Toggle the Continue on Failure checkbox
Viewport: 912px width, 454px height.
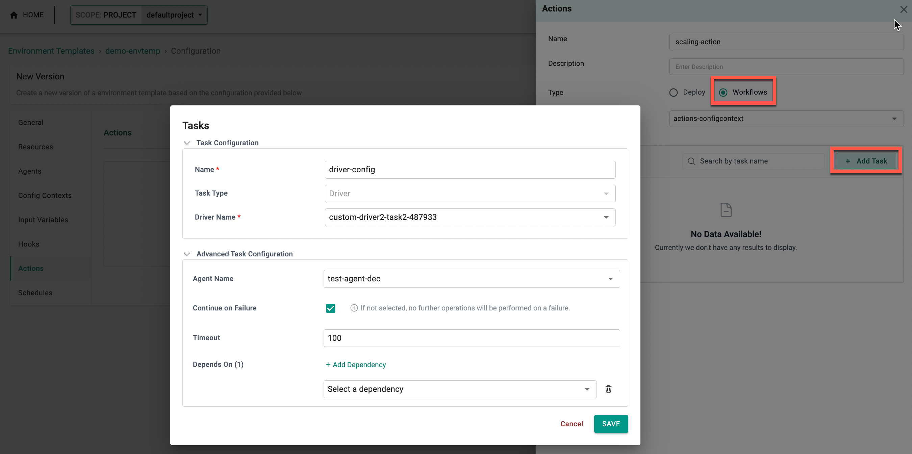click(330, 308)
